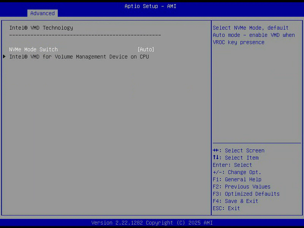Click the Select Item key hint
Viewport: 304px width, 228px height.
236,158
